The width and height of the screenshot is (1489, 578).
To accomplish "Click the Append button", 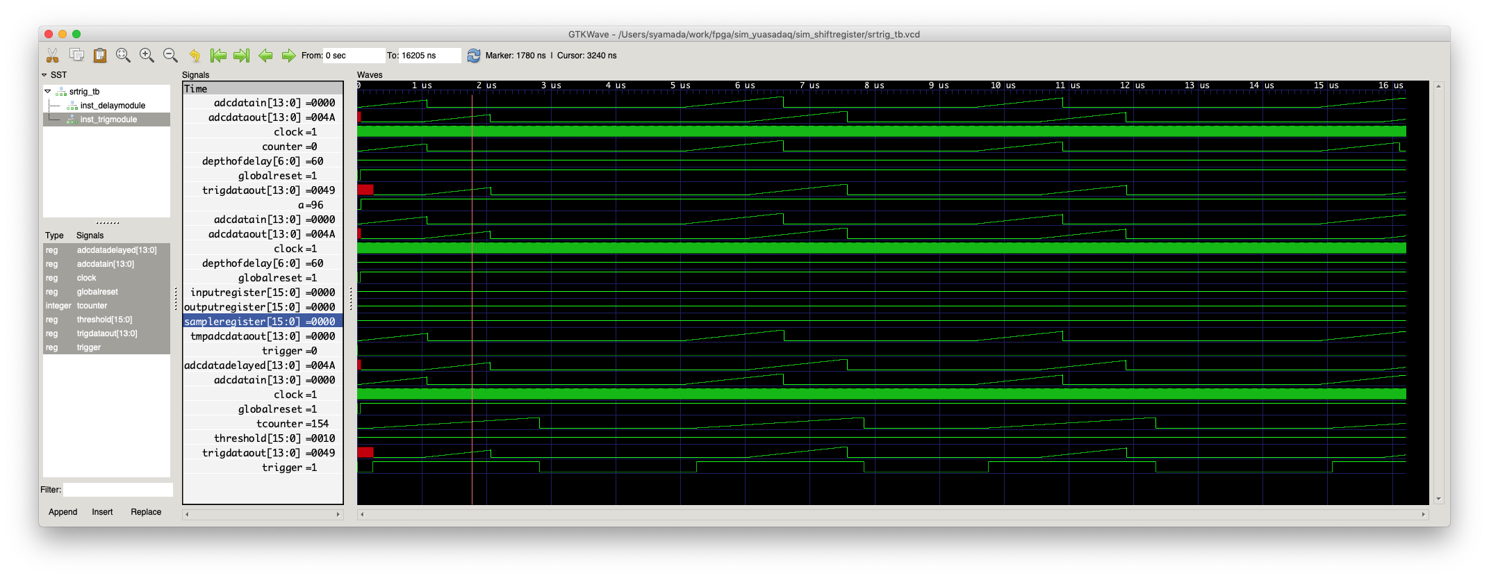I will coord(63,512).
